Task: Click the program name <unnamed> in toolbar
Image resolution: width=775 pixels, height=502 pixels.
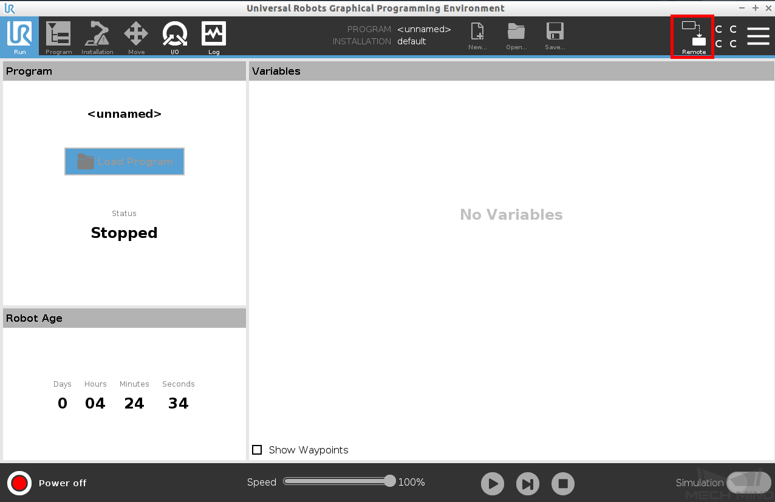Action: pos(424,29)
